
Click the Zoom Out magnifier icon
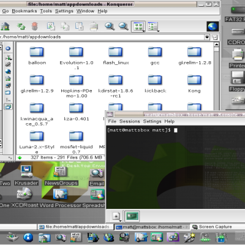[124, 26]
